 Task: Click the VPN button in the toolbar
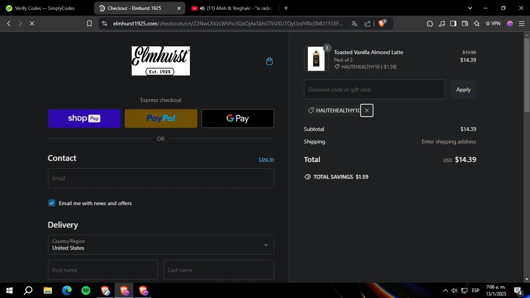coord(493,24)
